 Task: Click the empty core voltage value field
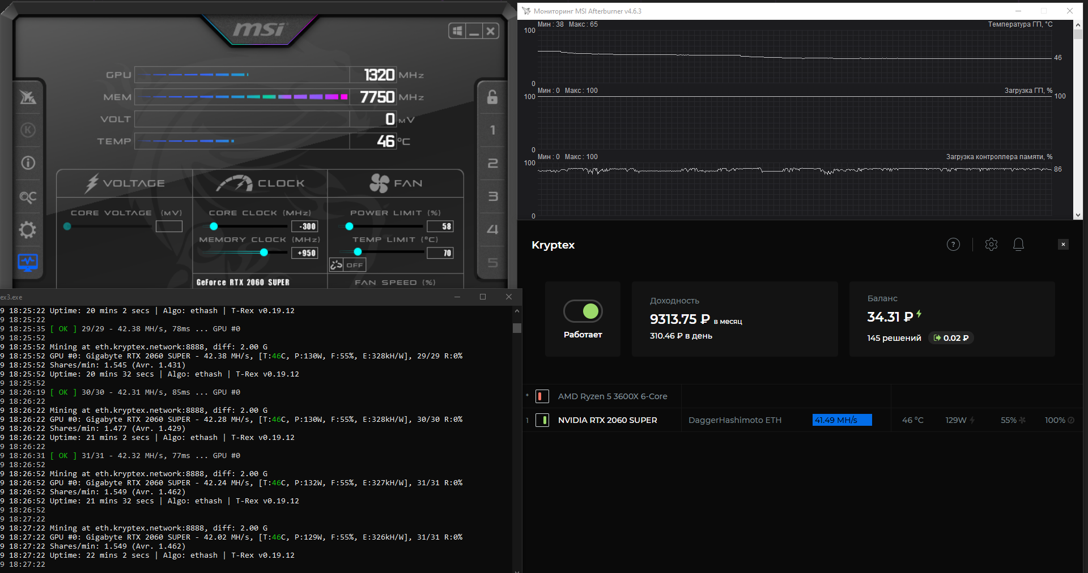click(169, 226)
